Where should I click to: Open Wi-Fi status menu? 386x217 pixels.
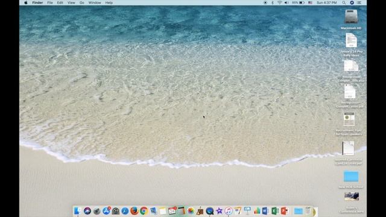[280, 2]
